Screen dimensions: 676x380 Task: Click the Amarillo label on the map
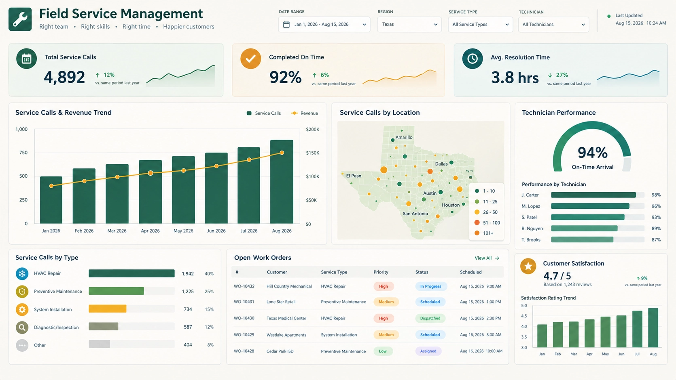click(404, 137)
